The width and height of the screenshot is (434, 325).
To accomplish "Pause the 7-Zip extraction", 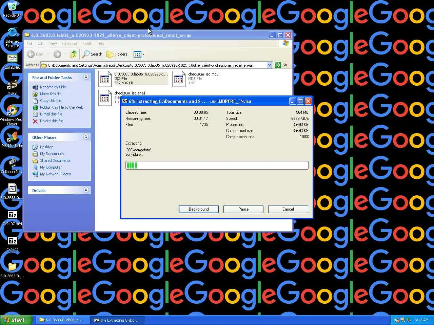I will (243, 209).
